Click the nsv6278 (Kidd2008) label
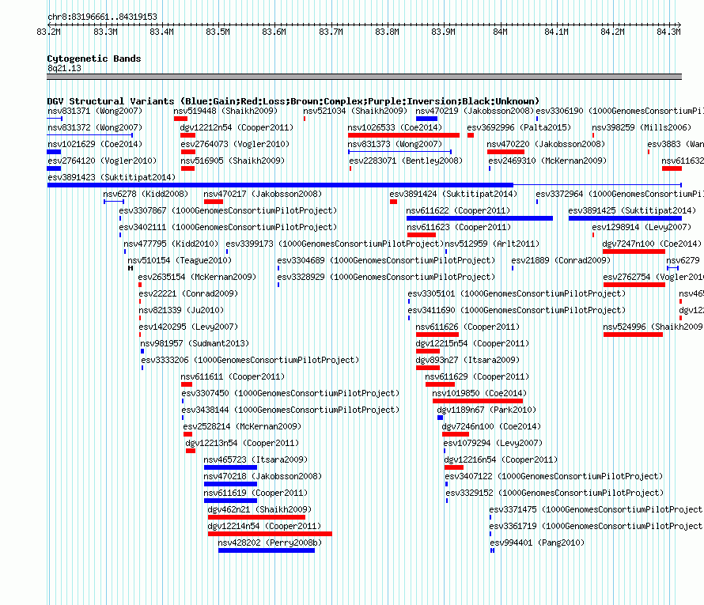The width and height of the screenshot is (704, 605). tap(146, 194)
